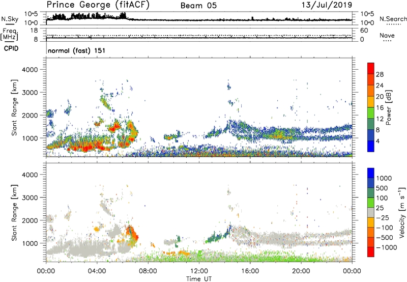Click the "1000" tick on velocity panel's range axis
This screenshot has height=282, width=407.
point(30,243)
